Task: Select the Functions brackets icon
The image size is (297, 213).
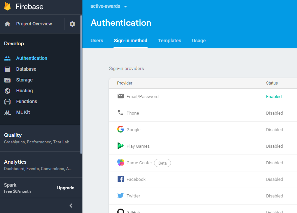Action: click(x=7, y=102)
